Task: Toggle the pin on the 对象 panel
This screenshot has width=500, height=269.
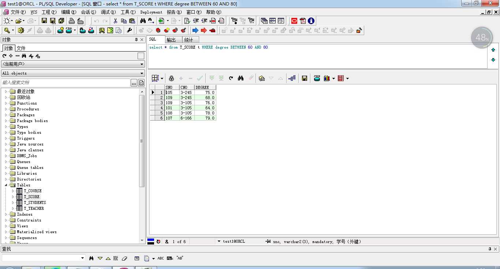Action: pyautogui.click(x=137, y=39)
